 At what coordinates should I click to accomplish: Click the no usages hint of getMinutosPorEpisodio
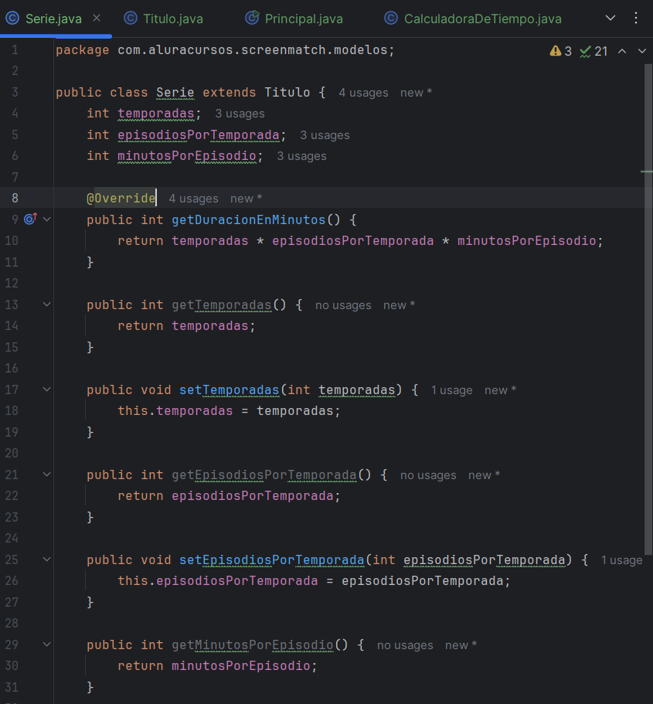pyautogui.click(x=405, y=645)
